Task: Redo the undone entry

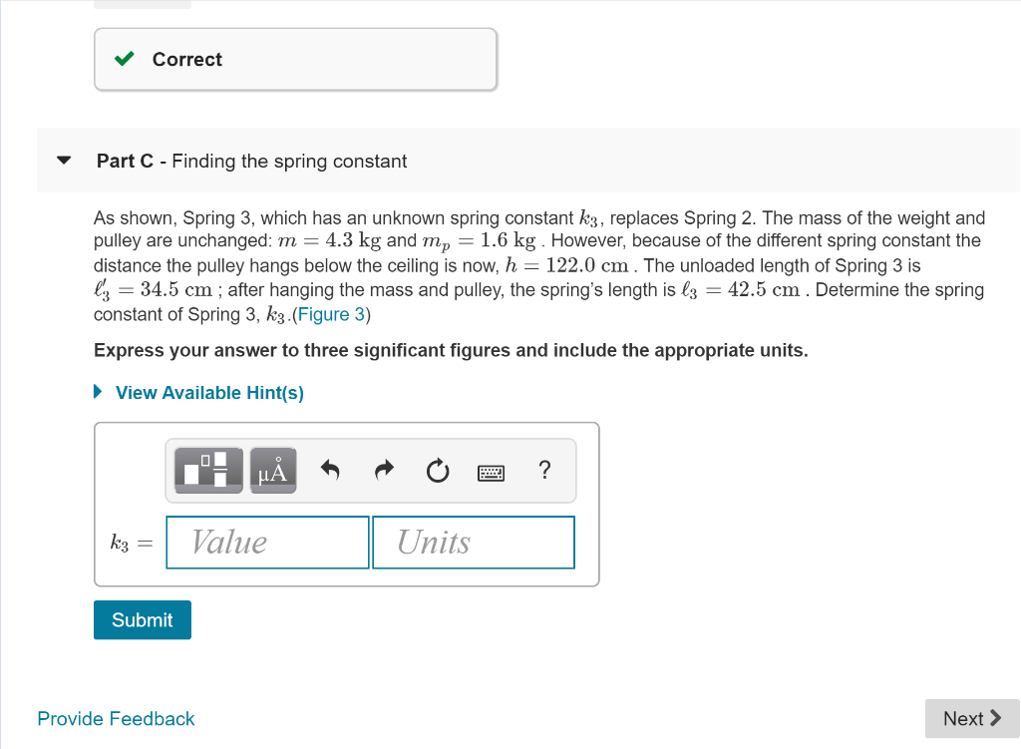Action: [x=383, y=470]
